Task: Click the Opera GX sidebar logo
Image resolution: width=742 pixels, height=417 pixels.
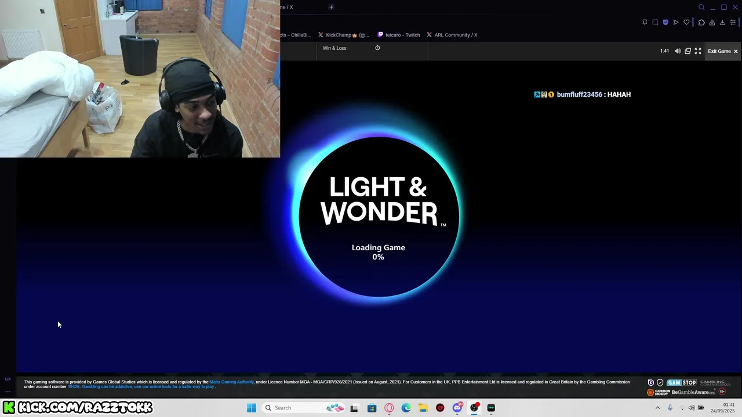Action: (8, 379)
